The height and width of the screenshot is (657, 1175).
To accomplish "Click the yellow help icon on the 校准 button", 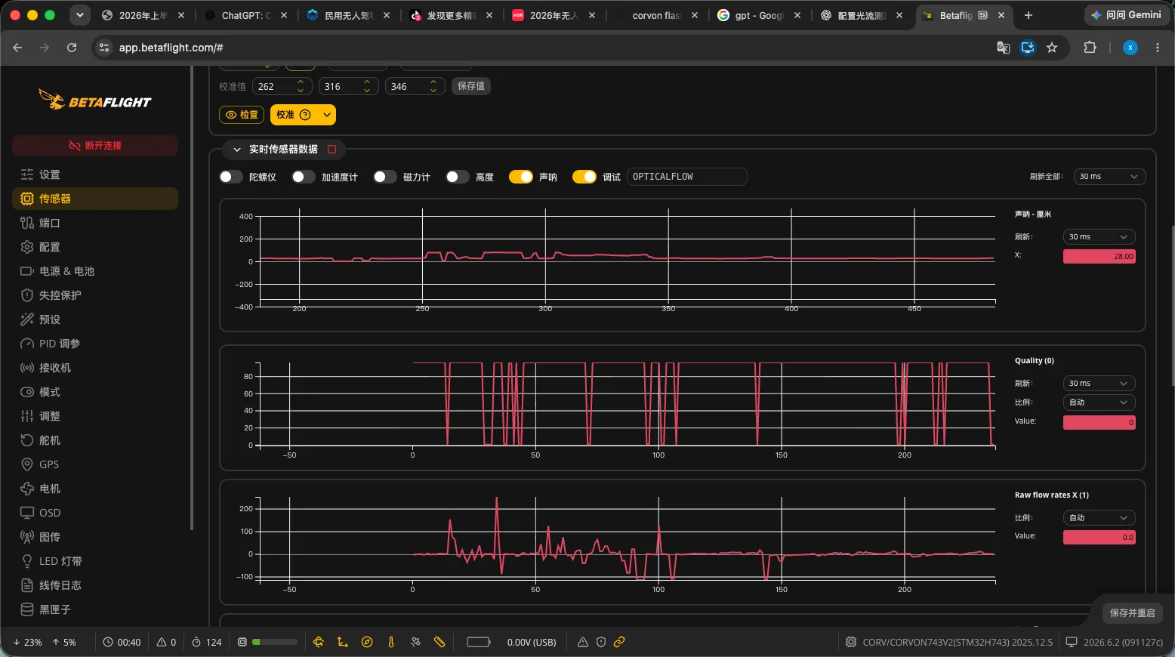I will [x=305, y=115].
